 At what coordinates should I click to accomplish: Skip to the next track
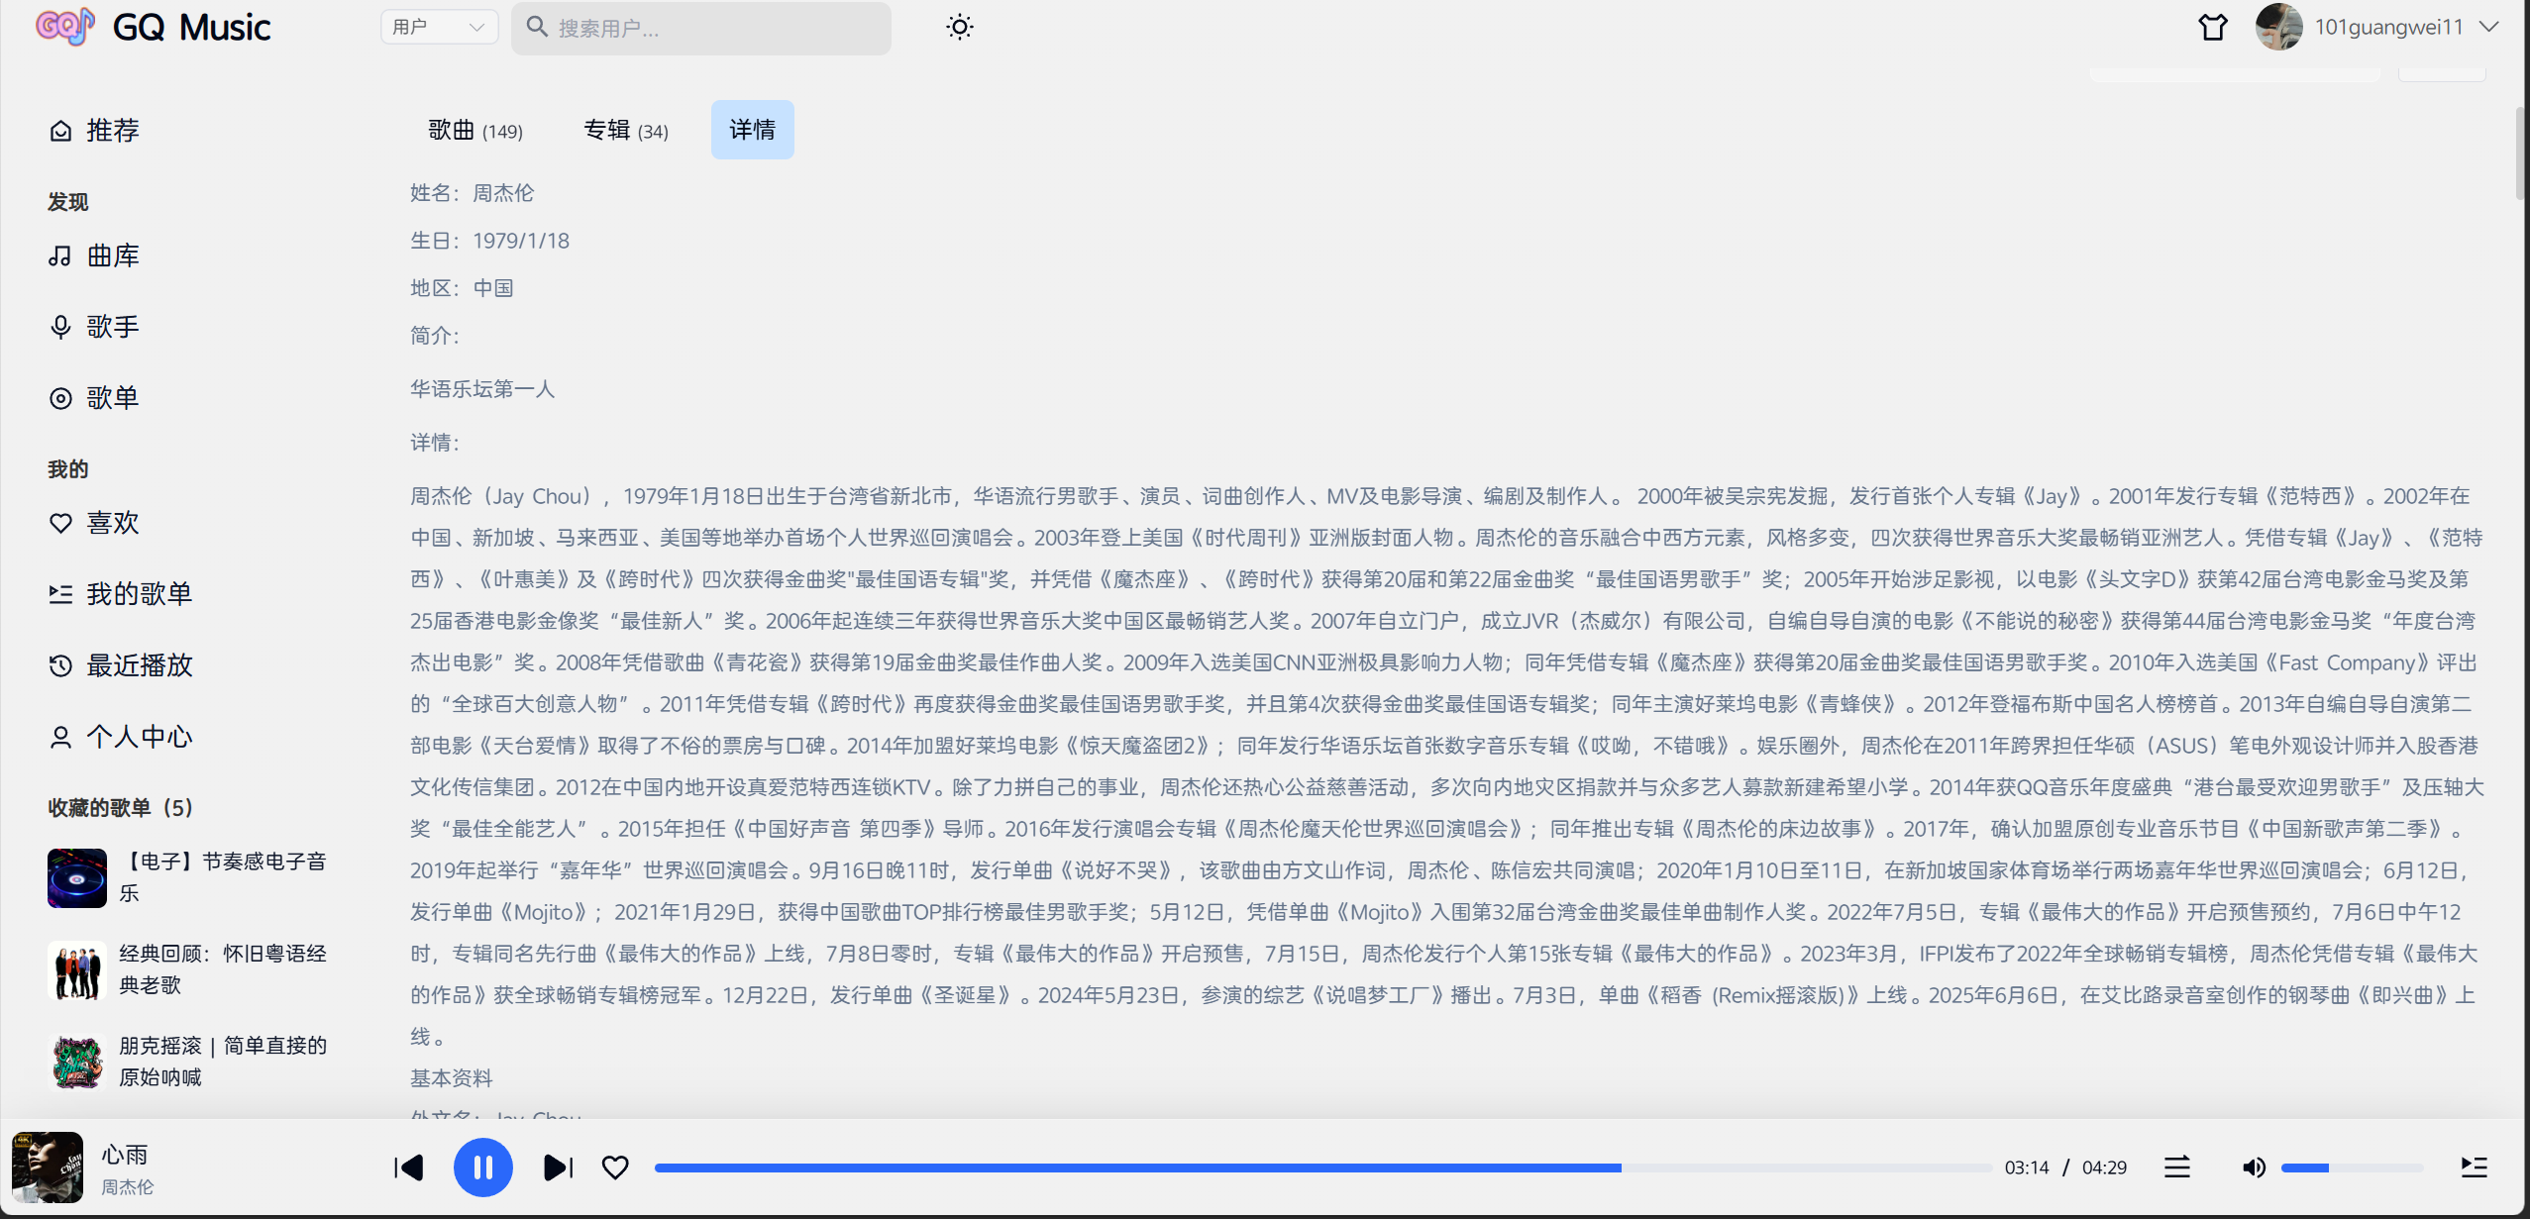click(558, 1168)
